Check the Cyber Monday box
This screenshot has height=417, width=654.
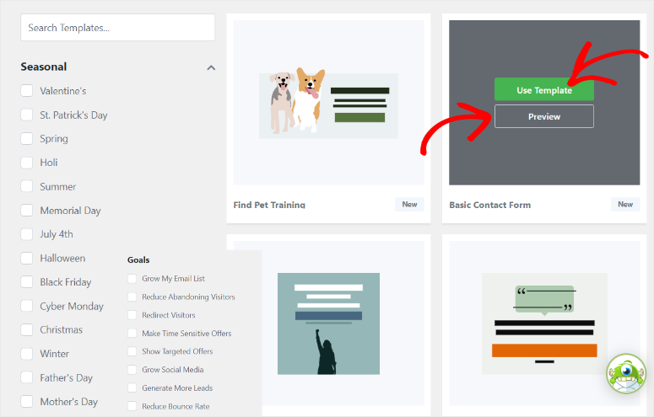(27, 306)
